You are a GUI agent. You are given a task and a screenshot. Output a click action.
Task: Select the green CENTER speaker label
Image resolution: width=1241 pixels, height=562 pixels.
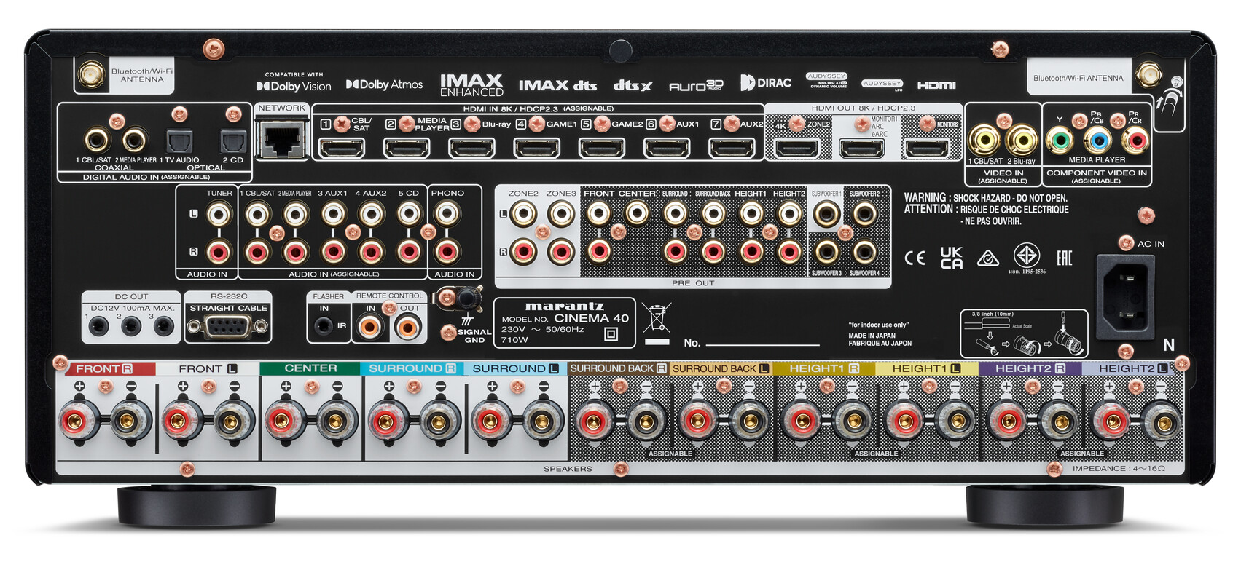pyautogui.click(x=310, y=368)
